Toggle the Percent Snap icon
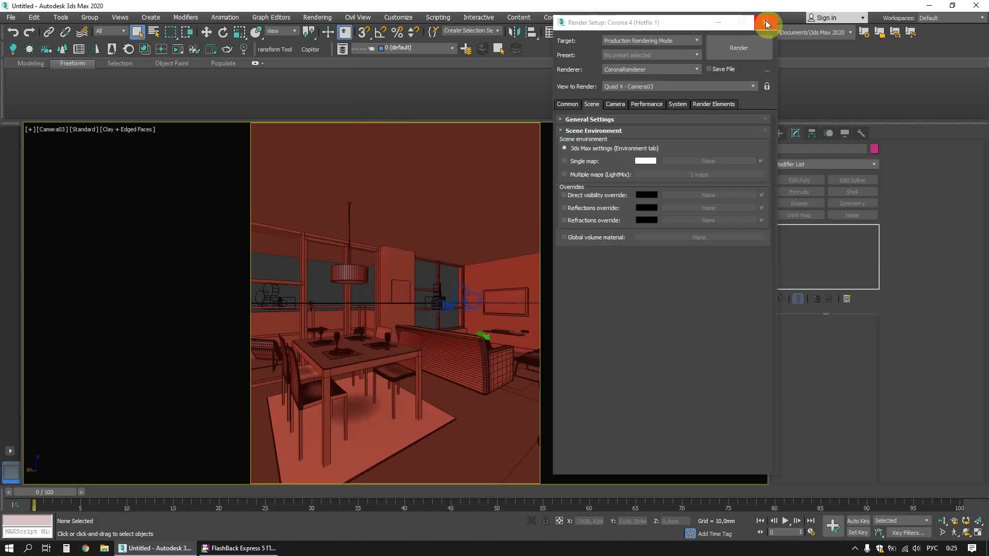Viewport: 989px width, 556px height. [397, 32]
